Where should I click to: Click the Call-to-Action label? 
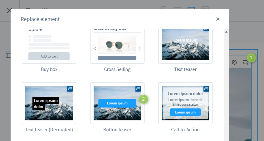tap(185, 130)
